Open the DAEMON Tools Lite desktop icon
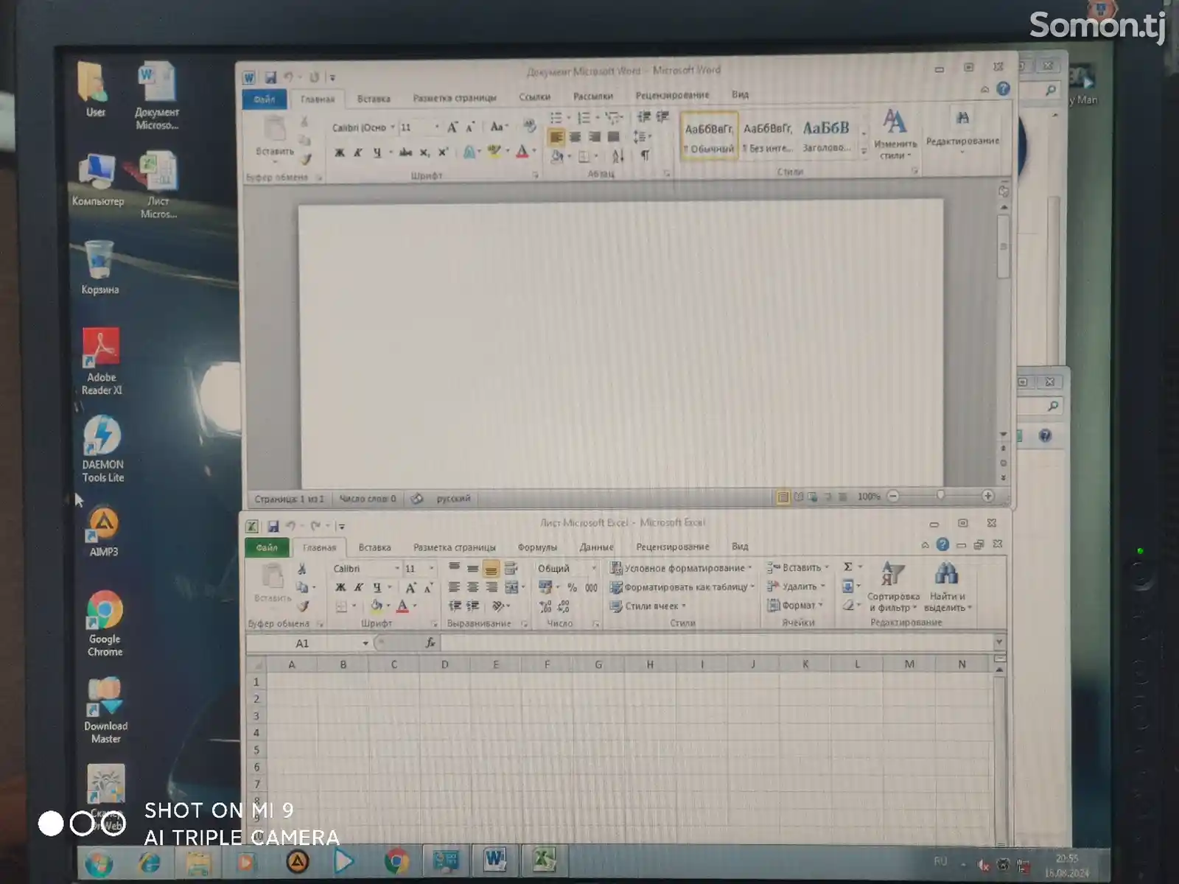The image size is (1179, 884). pyautogui.click(x=102, y=449)
